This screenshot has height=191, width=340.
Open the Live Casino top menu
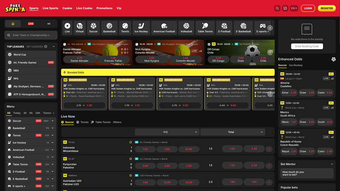click(84, 8)
